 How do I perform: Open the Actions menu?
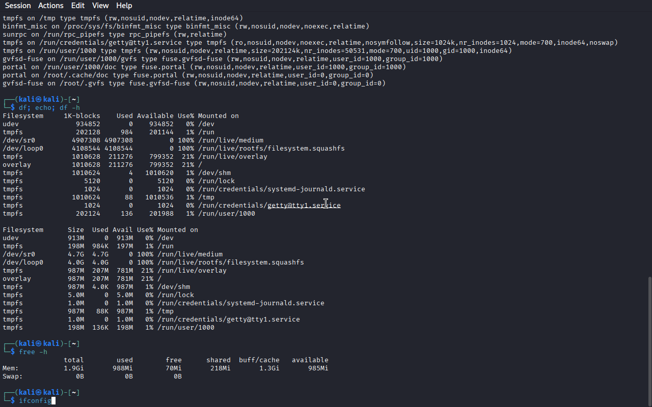(x=51, y=6)
